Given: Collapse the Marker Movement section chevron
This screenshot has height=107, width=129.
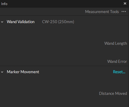Looking at the screenshot, I should tap(2, 72).
